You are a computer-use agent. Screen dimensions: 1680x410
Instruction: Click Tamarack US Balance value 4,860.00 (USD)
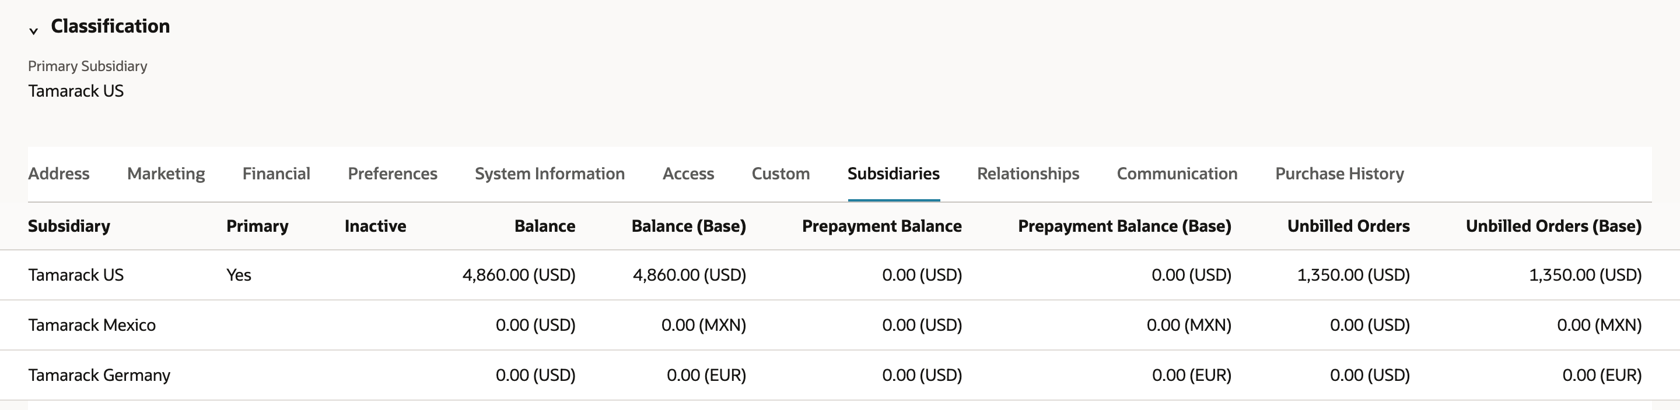[519, 275]
